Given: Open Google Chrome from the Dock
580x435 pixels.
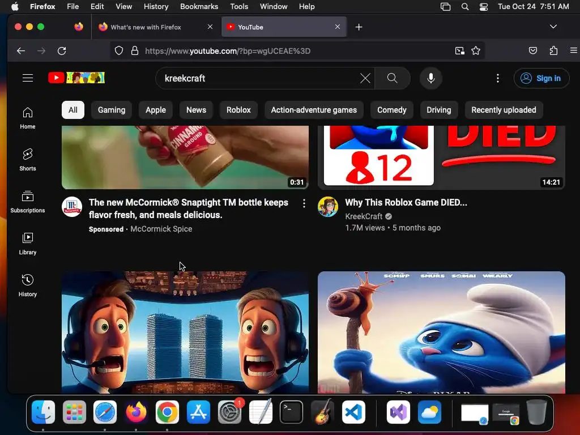Looking at the screenshot, I should pos(167,412).
